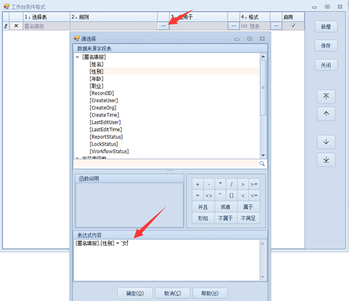Insert the >= comparison operator
This screenshot has width=349, height=301.
pos(254,184)
